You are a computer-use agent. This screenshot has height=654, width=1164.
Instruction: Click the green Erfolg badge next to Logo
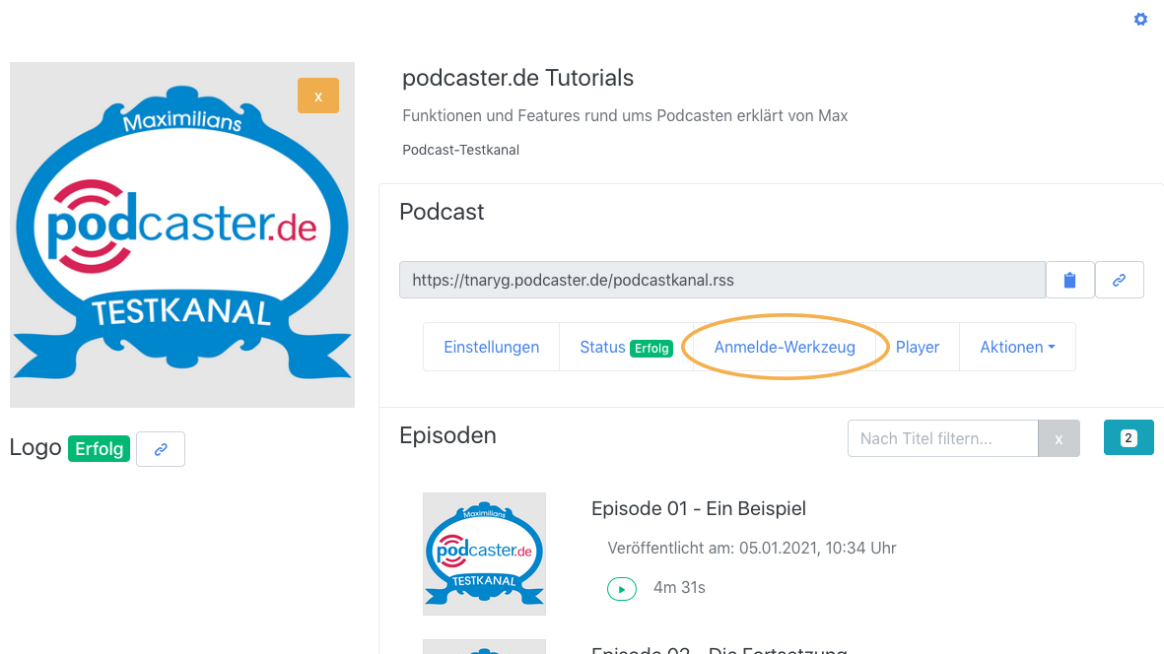coord(99,448)
